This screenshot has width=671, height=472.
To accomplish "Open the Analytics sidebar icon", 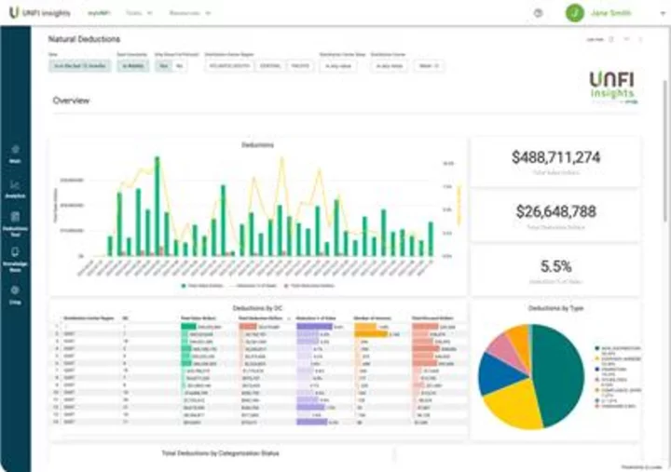I will point(15,187).
